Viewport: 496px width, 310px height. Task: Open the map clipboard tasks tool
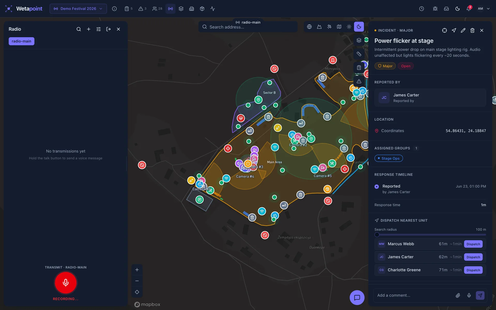coord(359,68)
